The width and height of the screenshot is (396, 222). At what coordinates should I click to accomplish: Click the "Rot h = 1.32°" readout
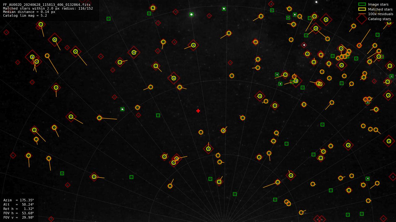coord(19,209)
